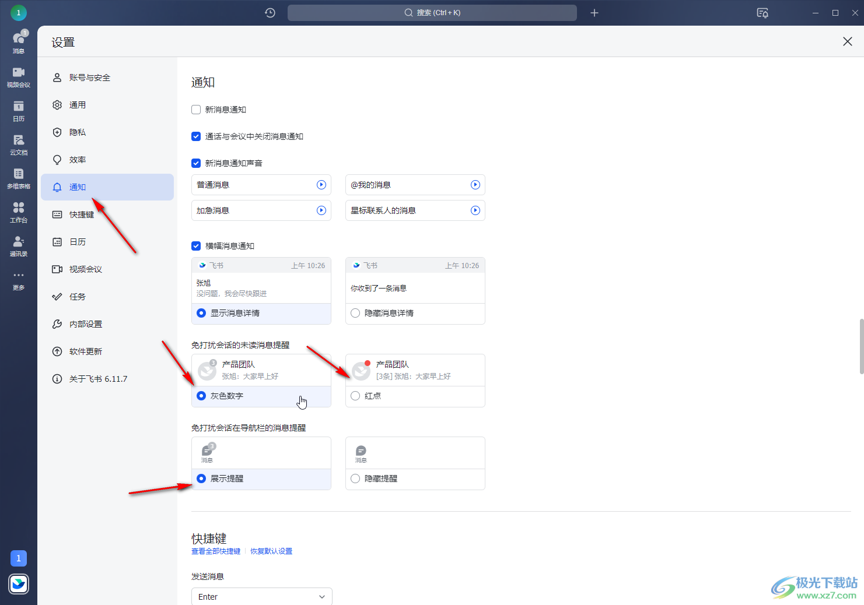The width and height of the screenshot is (864, 605).
Task: Click the plus icon next to search bar
Action: coord(594,13)
